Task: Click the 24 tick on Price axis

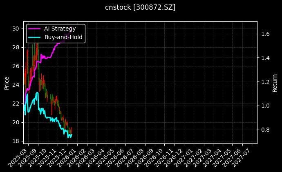Action: pyautogui.click(x=16, y=85)
